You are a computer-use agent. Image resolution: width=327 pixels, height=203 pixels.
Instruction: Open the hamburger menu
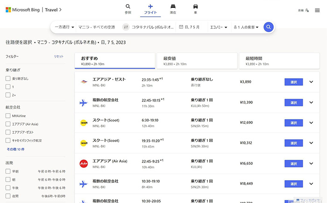click(x=317, y=10)
